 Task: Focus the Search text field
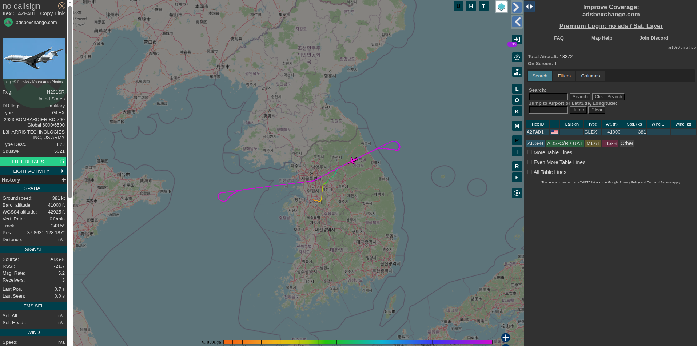click(x=548, y=97)
